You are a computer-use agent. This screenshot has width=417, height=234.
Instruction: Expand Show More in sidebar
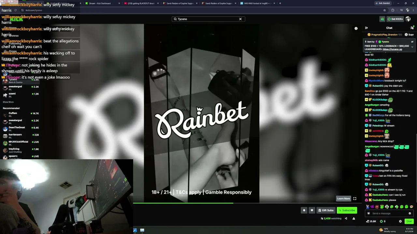8,102
